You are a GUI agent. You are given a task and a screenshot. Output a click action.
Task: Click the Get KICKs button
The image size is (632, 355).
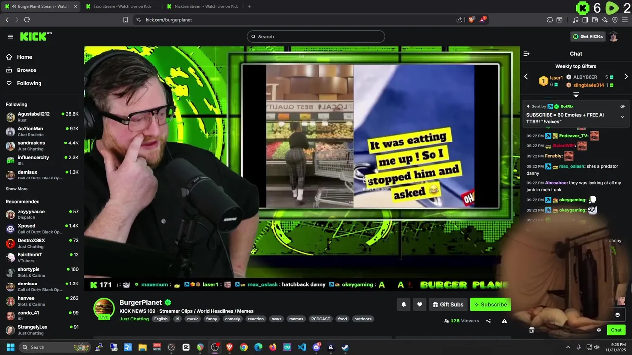coord(588,36)
